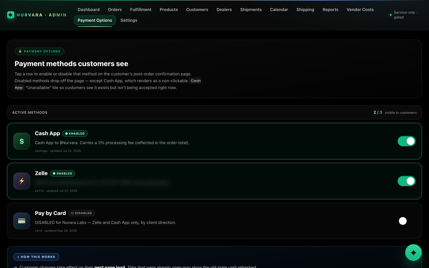
Task: Click 'card · updated Sep 24, 2026' text
Action: (x=56, y=231)
